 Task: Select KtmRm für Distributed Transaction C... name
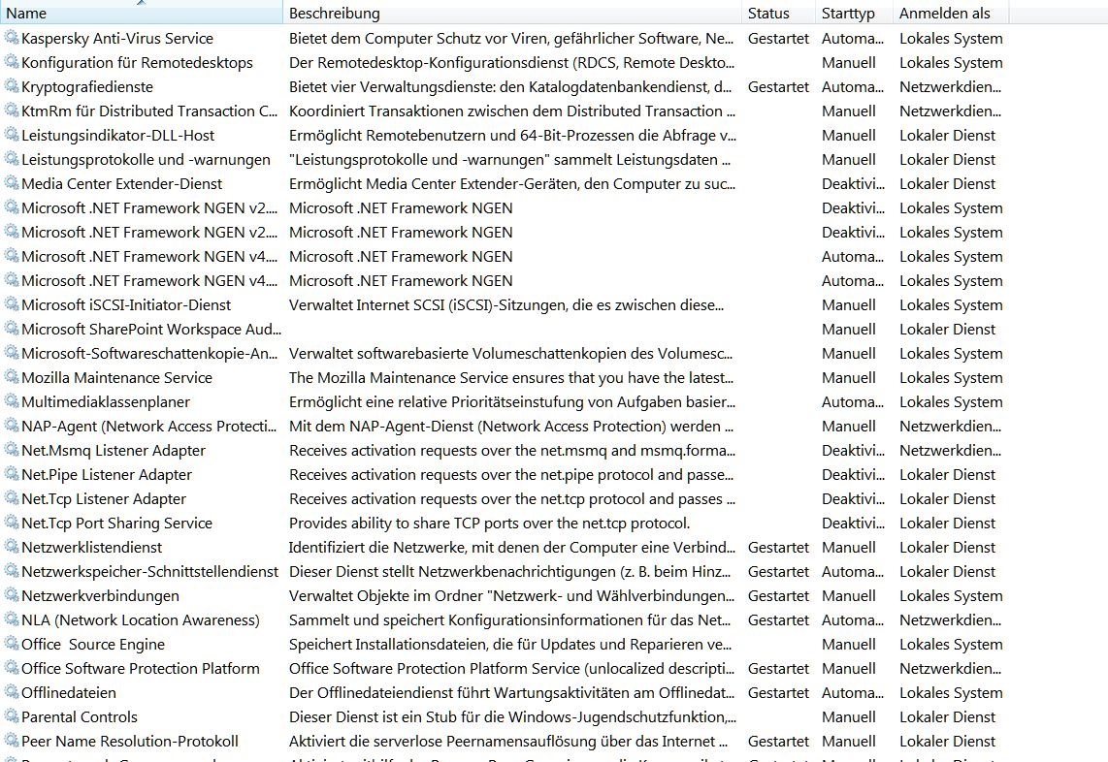(149, 111)
